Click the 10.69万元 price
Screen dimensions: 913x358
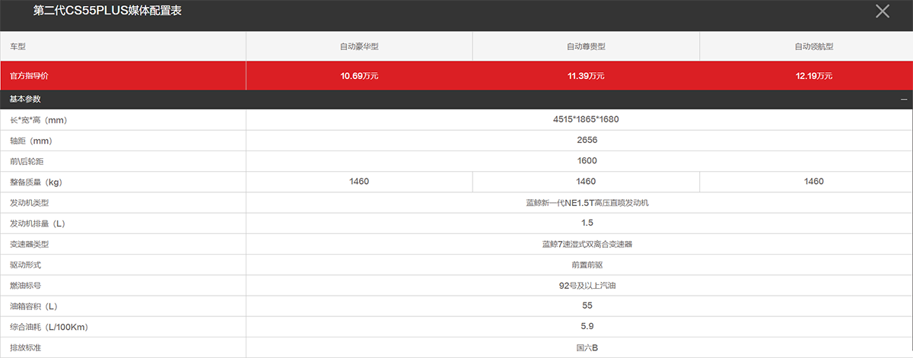(359, 76)
